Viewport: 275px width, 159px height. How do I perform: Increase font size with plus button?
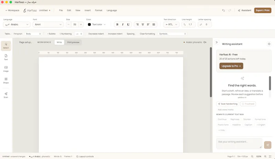click(x=81, y=24)
